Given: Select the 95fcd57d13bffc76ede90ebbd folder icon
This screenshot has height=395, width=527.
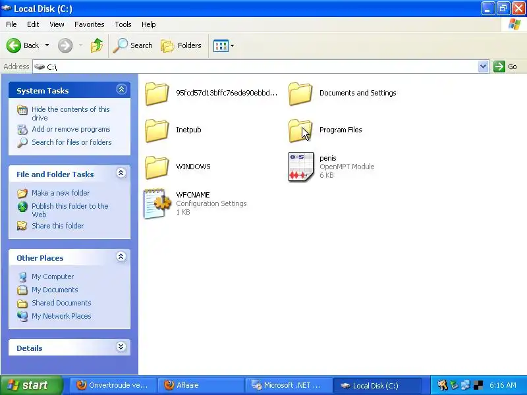Looking at the screenshot, I should [x=157, y=94].
